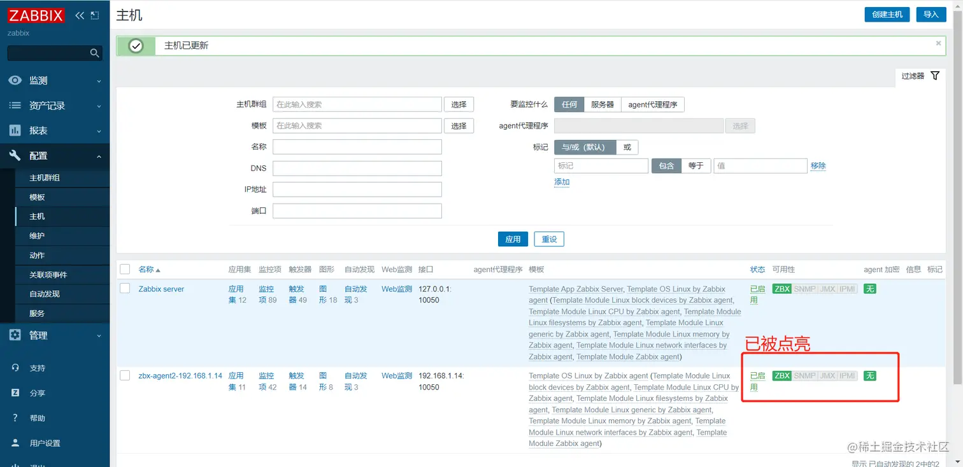Viewport: 963px width, 467px height.
Task: Click the 导入 button
Action: pos(931,14)
